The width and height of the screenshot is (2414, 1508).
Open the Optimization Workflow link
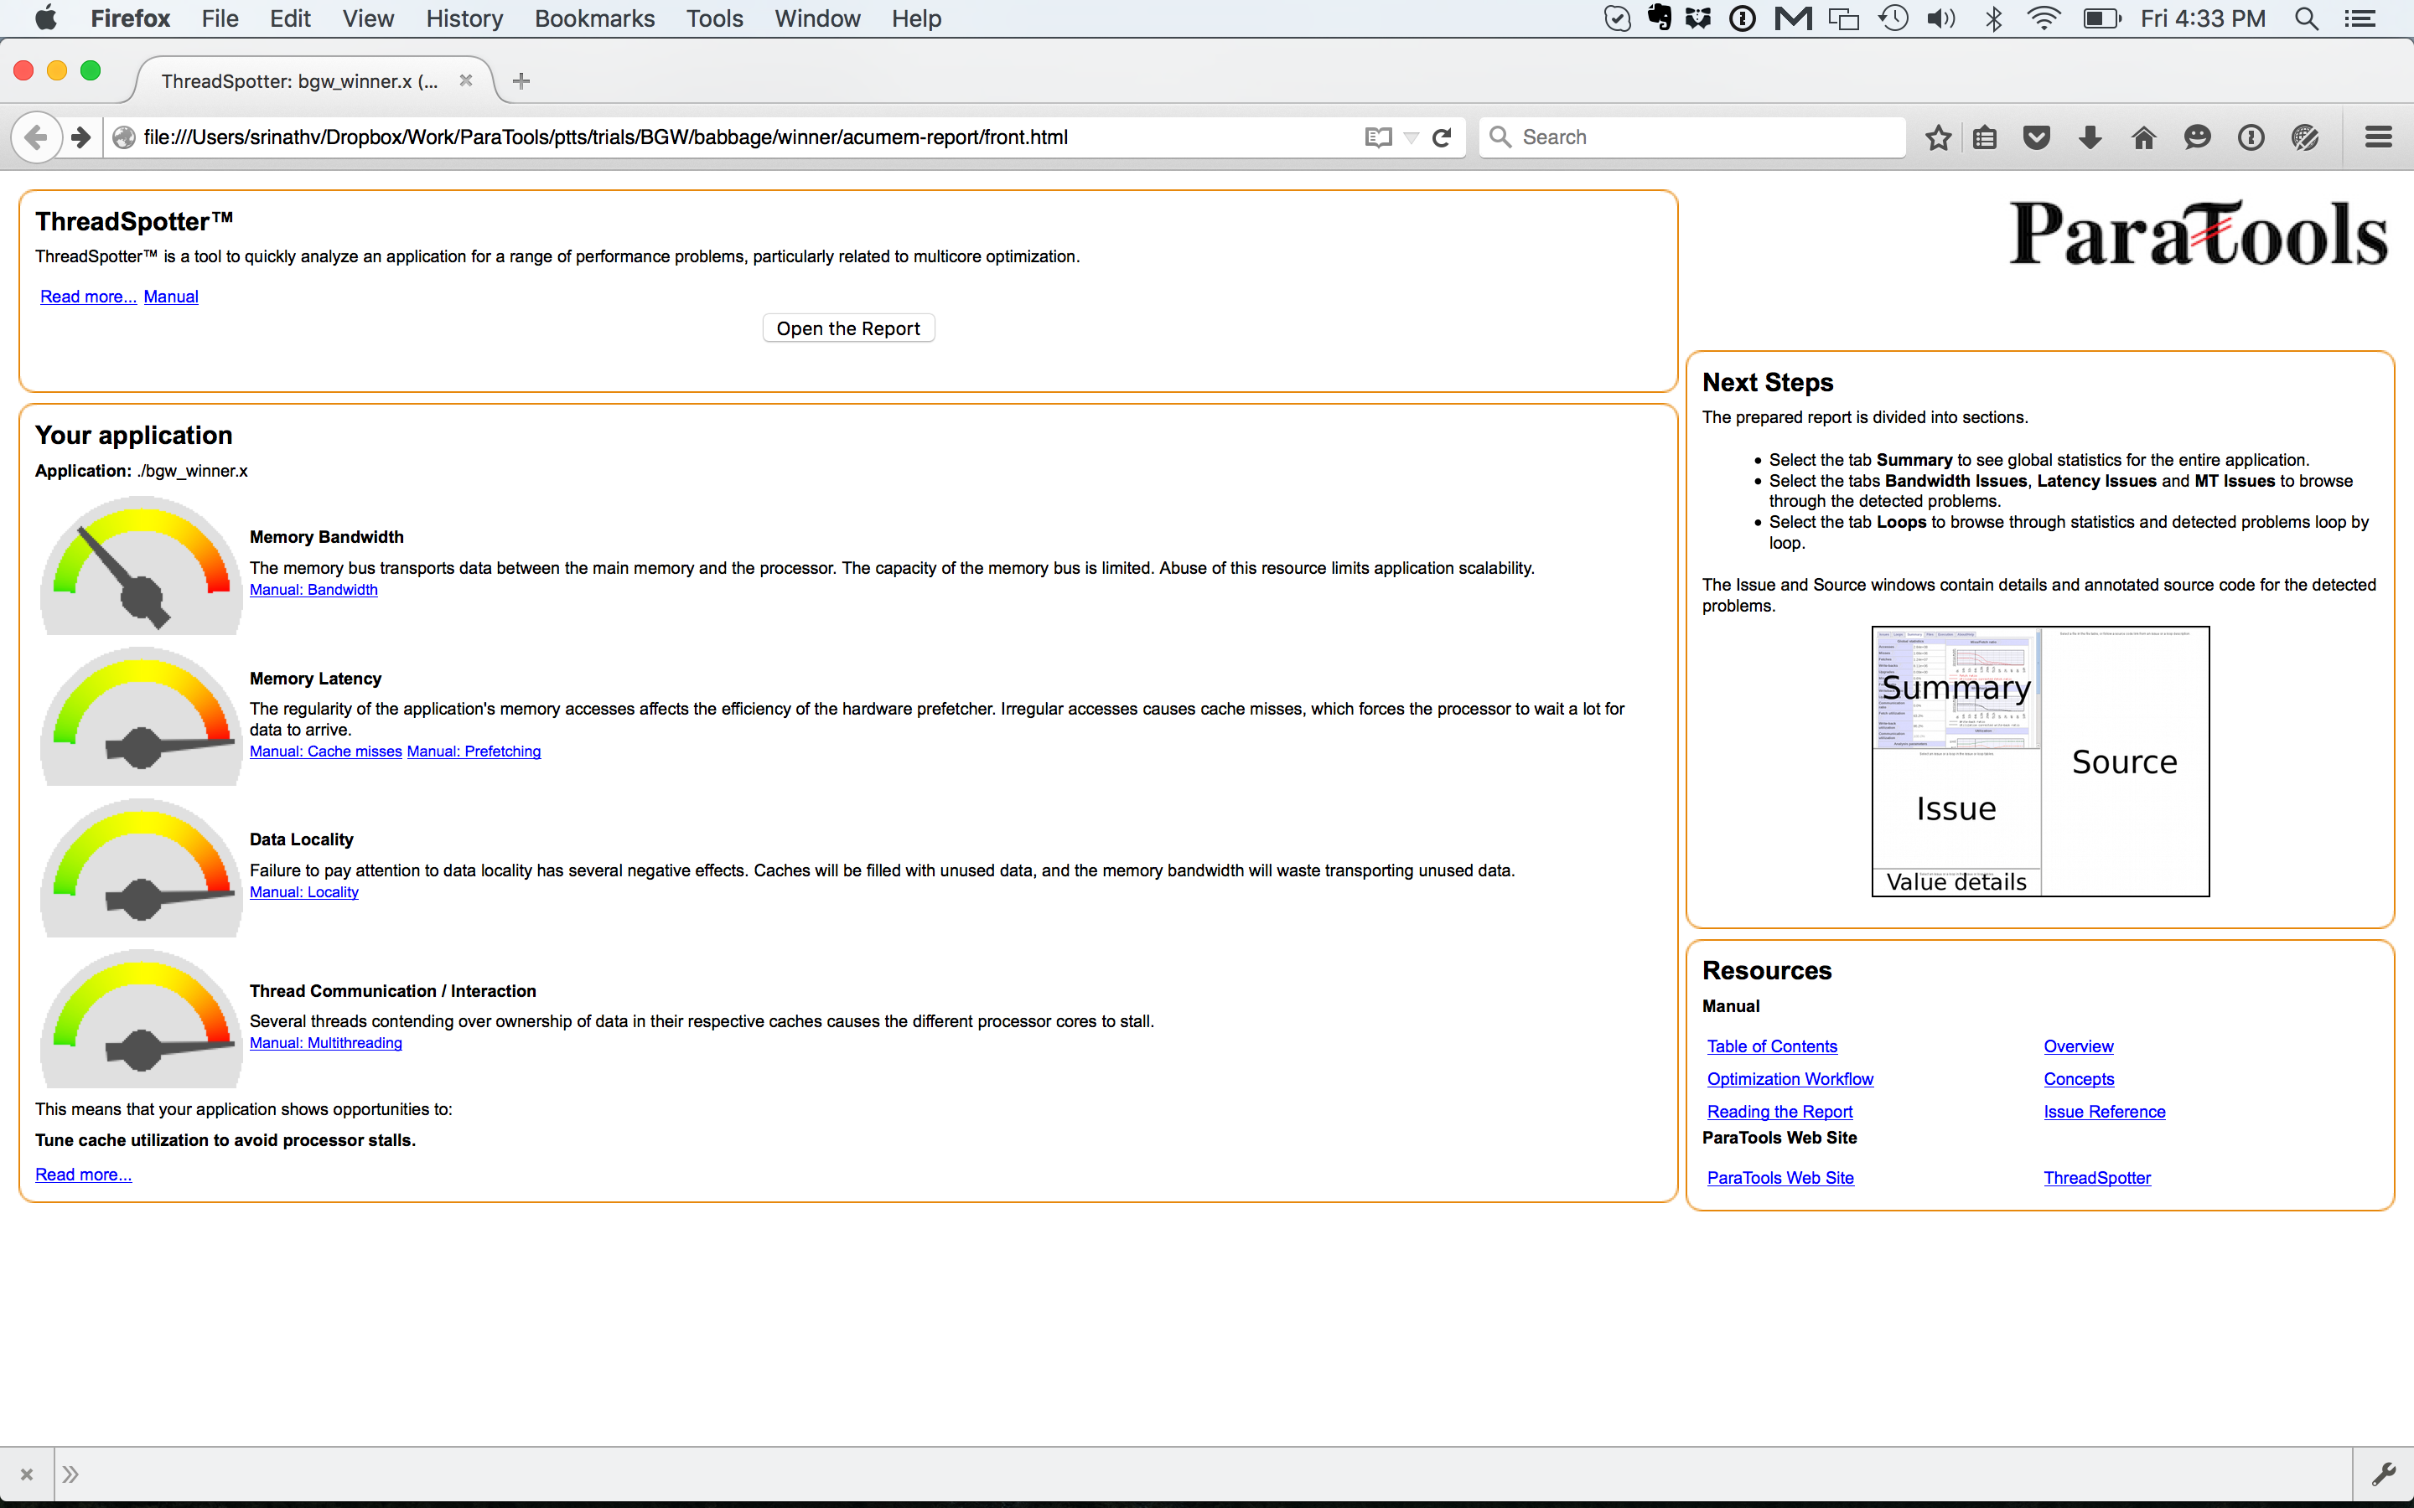(1790, 1079)
